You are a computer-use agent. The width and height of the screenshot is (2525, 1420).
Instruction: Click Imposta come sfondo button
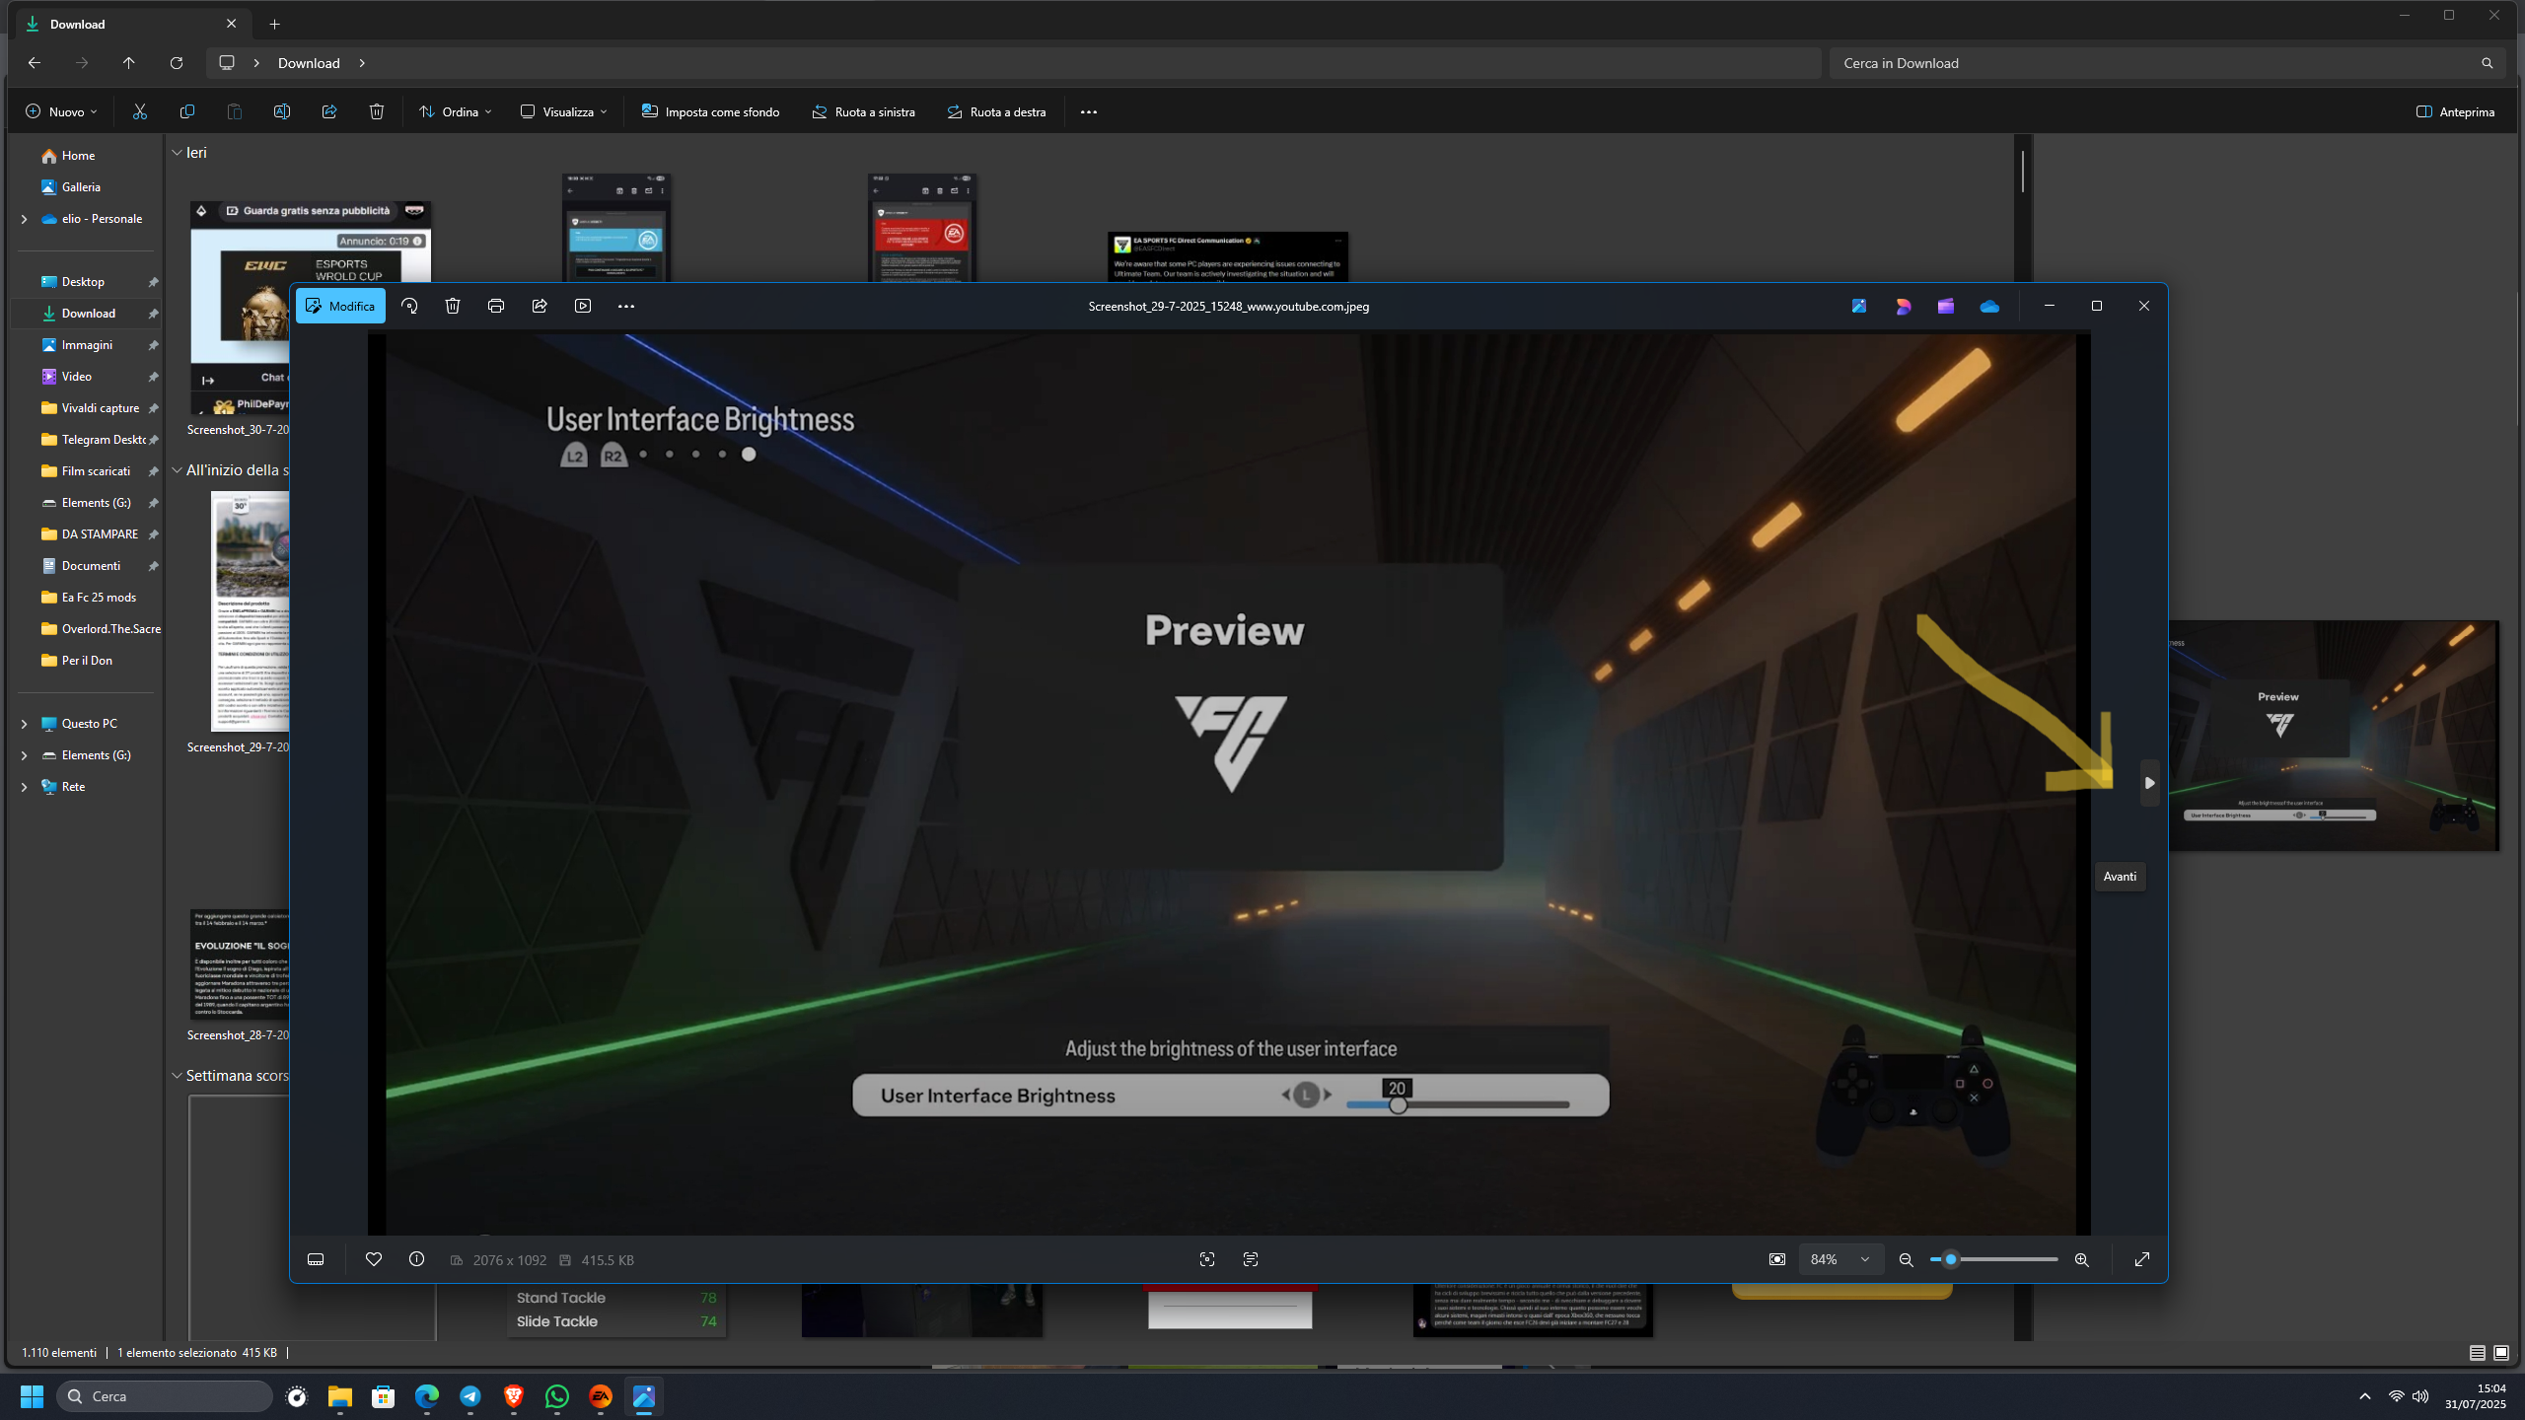point(710,111)
